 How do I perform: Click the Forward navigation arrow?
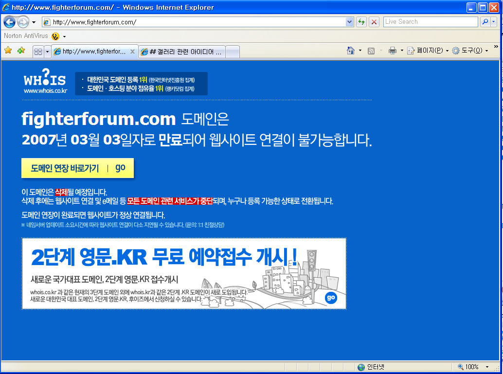click(x=23, y=22)
